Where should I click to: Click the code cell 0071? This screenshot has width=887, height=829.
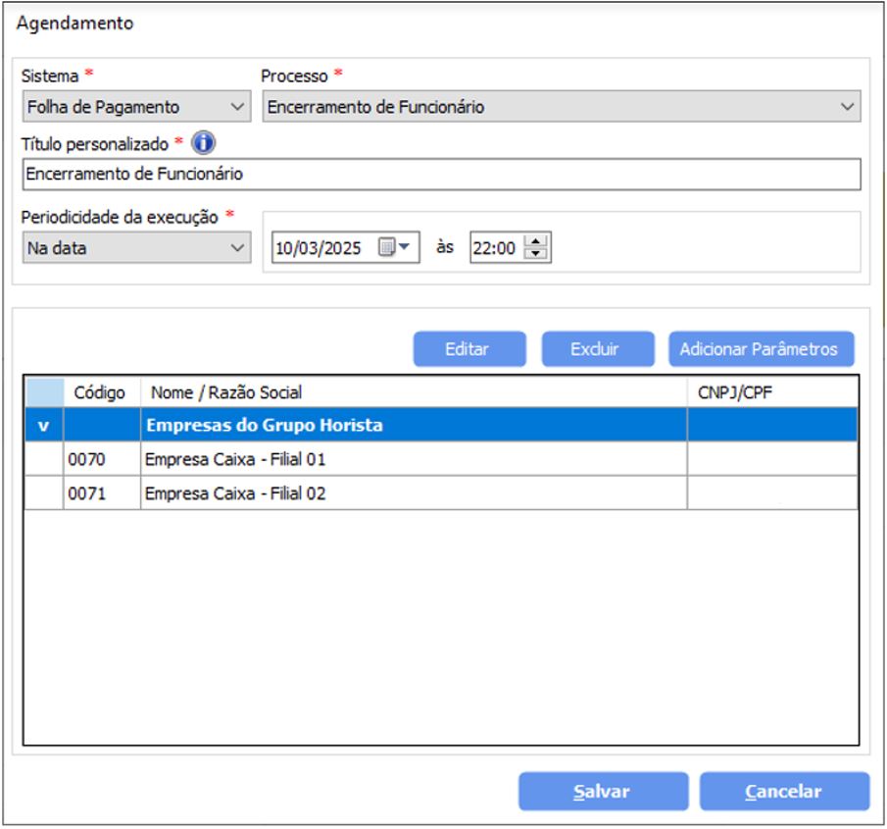coord(102,492)
